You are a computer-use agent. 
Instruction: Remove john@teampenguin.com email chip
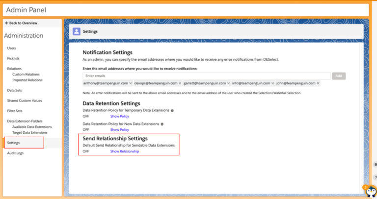point(318,83)
